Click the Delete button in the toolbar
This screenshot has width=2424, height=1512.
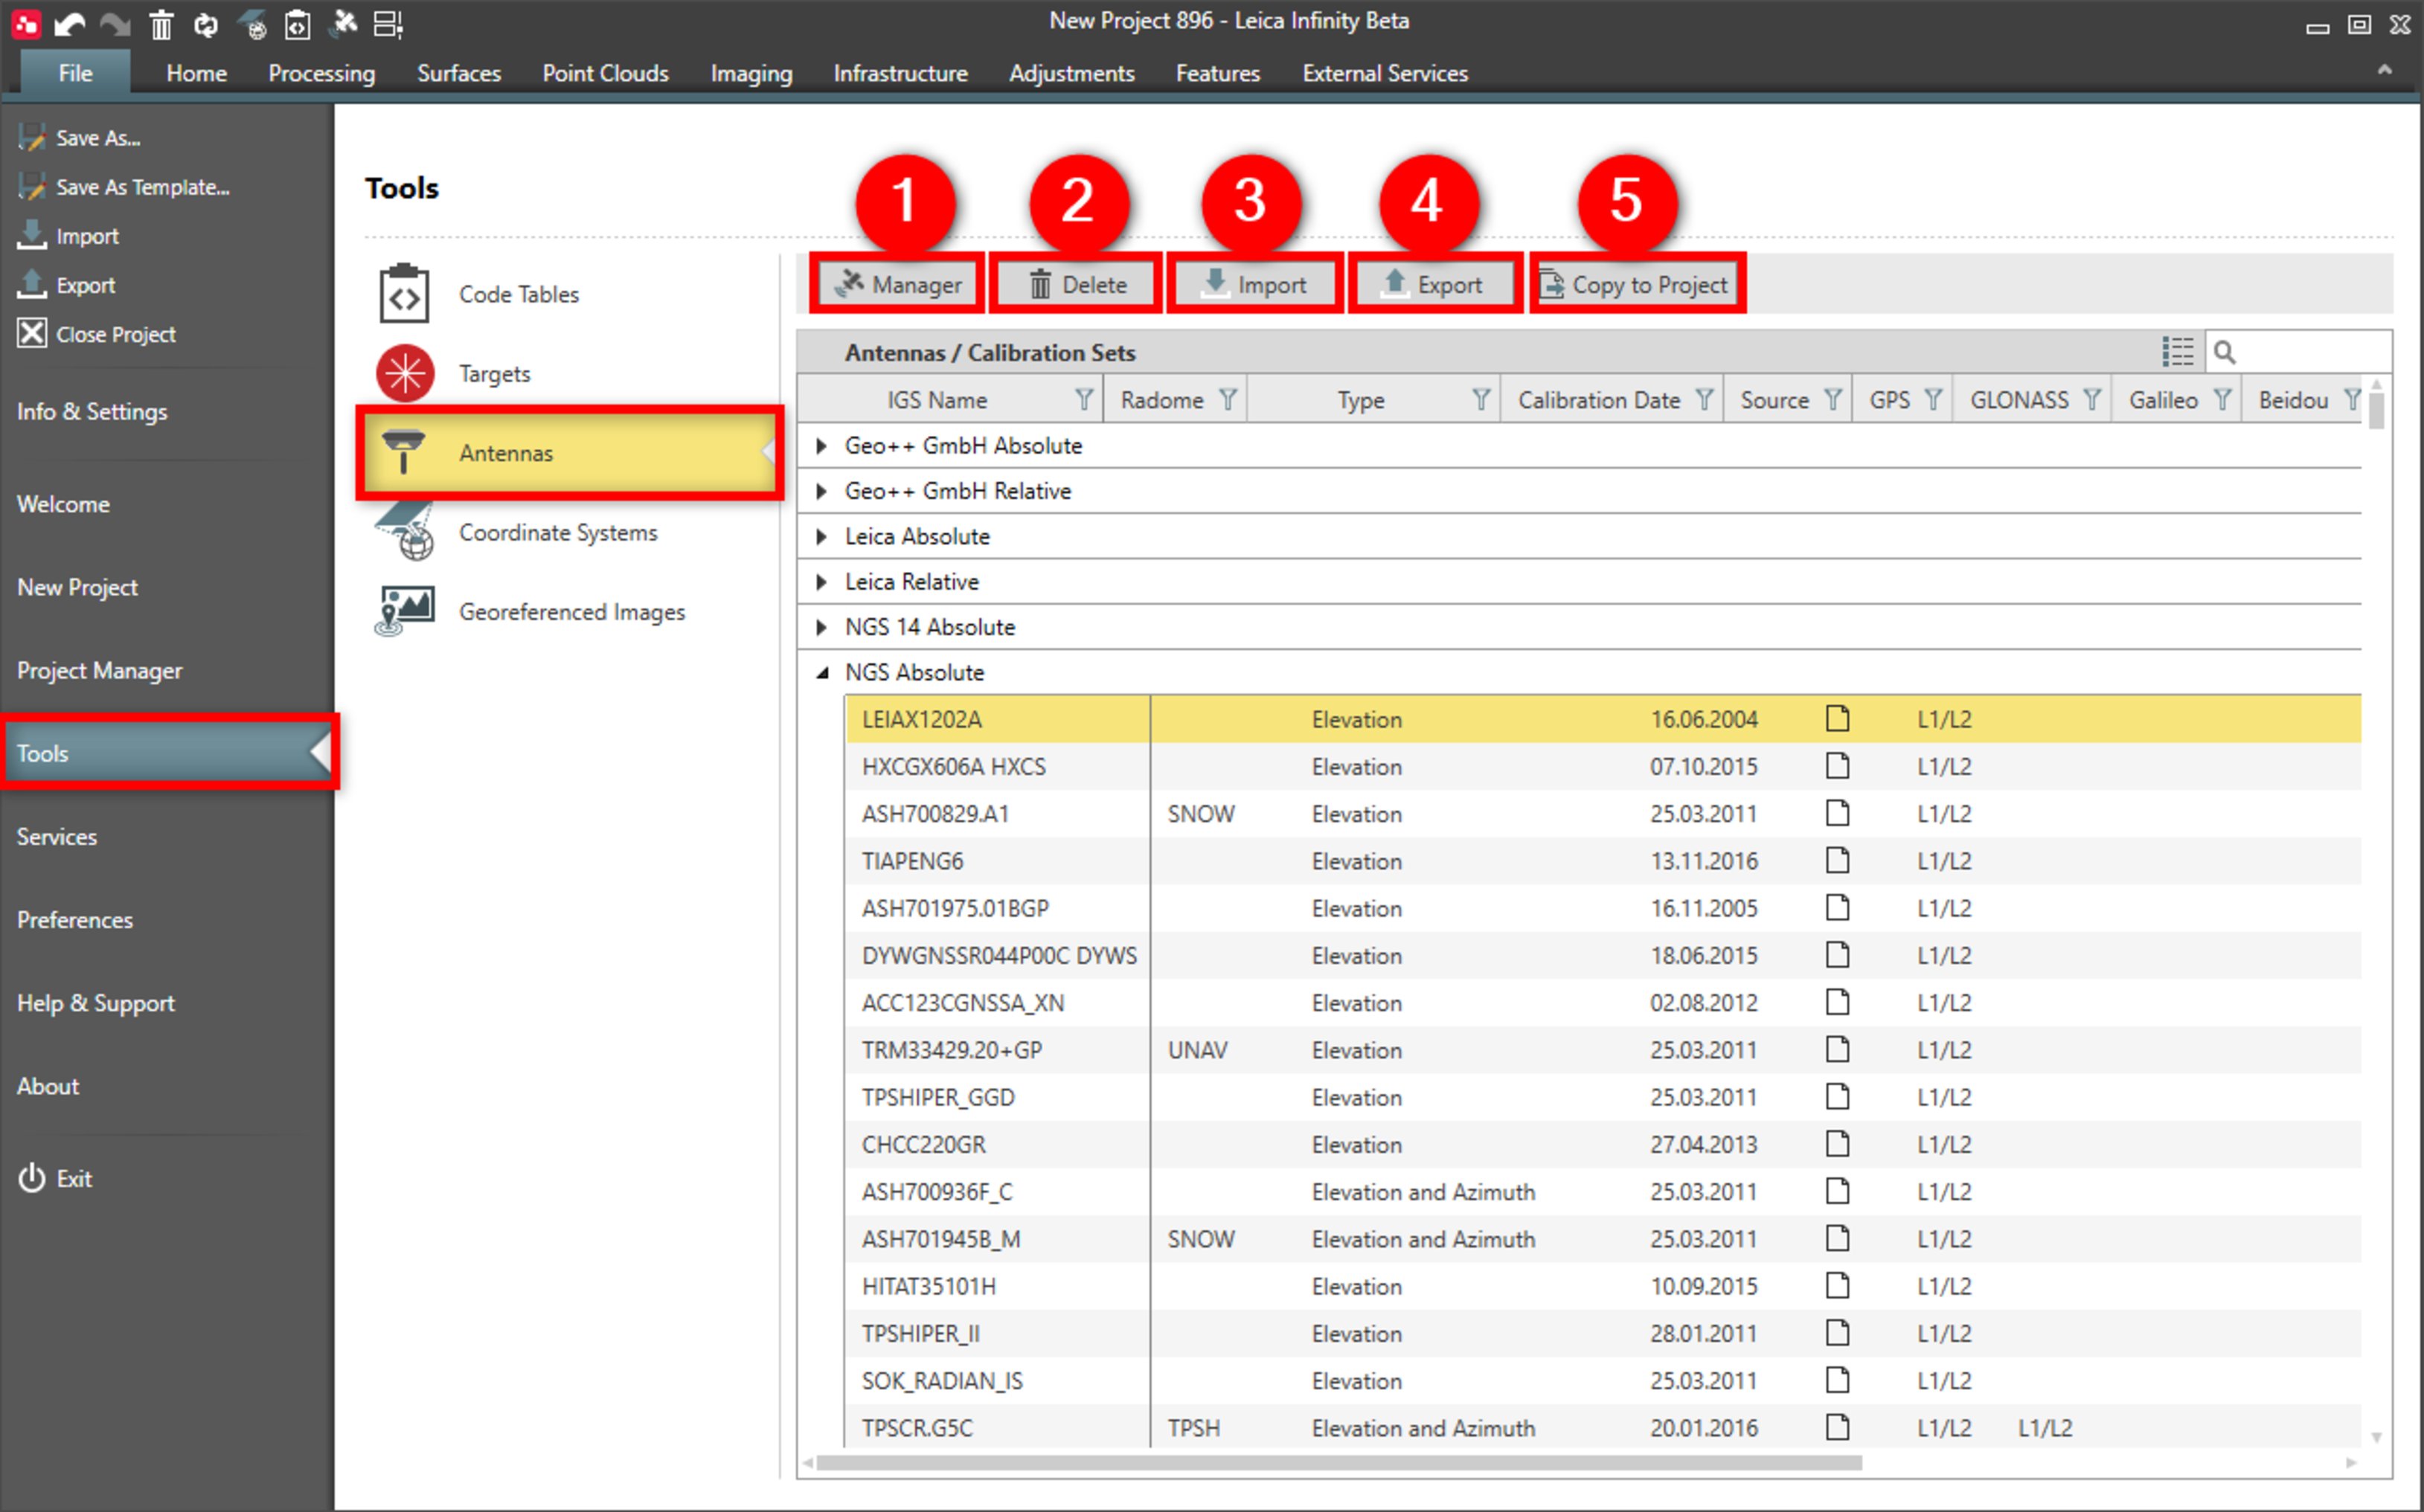(x=1077, y=284)
